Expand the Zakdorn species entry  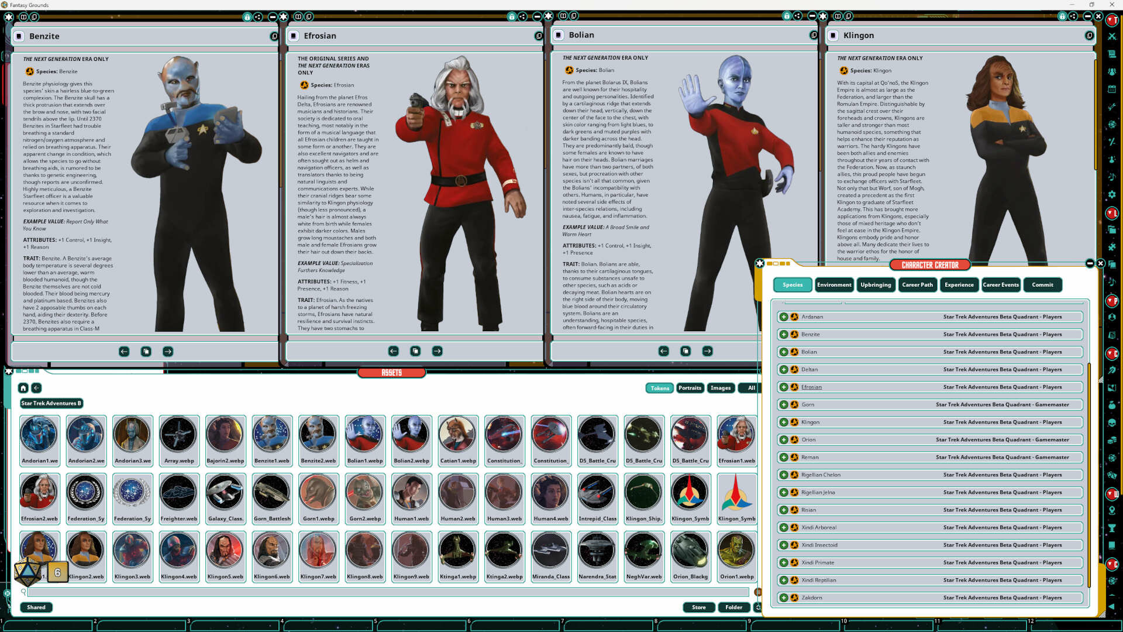click(x=784, y=597)
